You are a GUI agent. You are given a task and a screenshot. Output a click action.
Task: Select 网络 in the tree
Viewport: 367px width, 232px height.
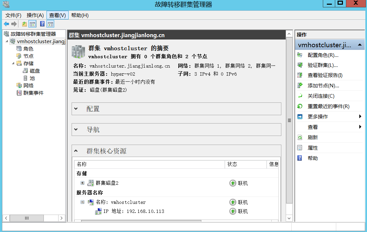[28, 86]
